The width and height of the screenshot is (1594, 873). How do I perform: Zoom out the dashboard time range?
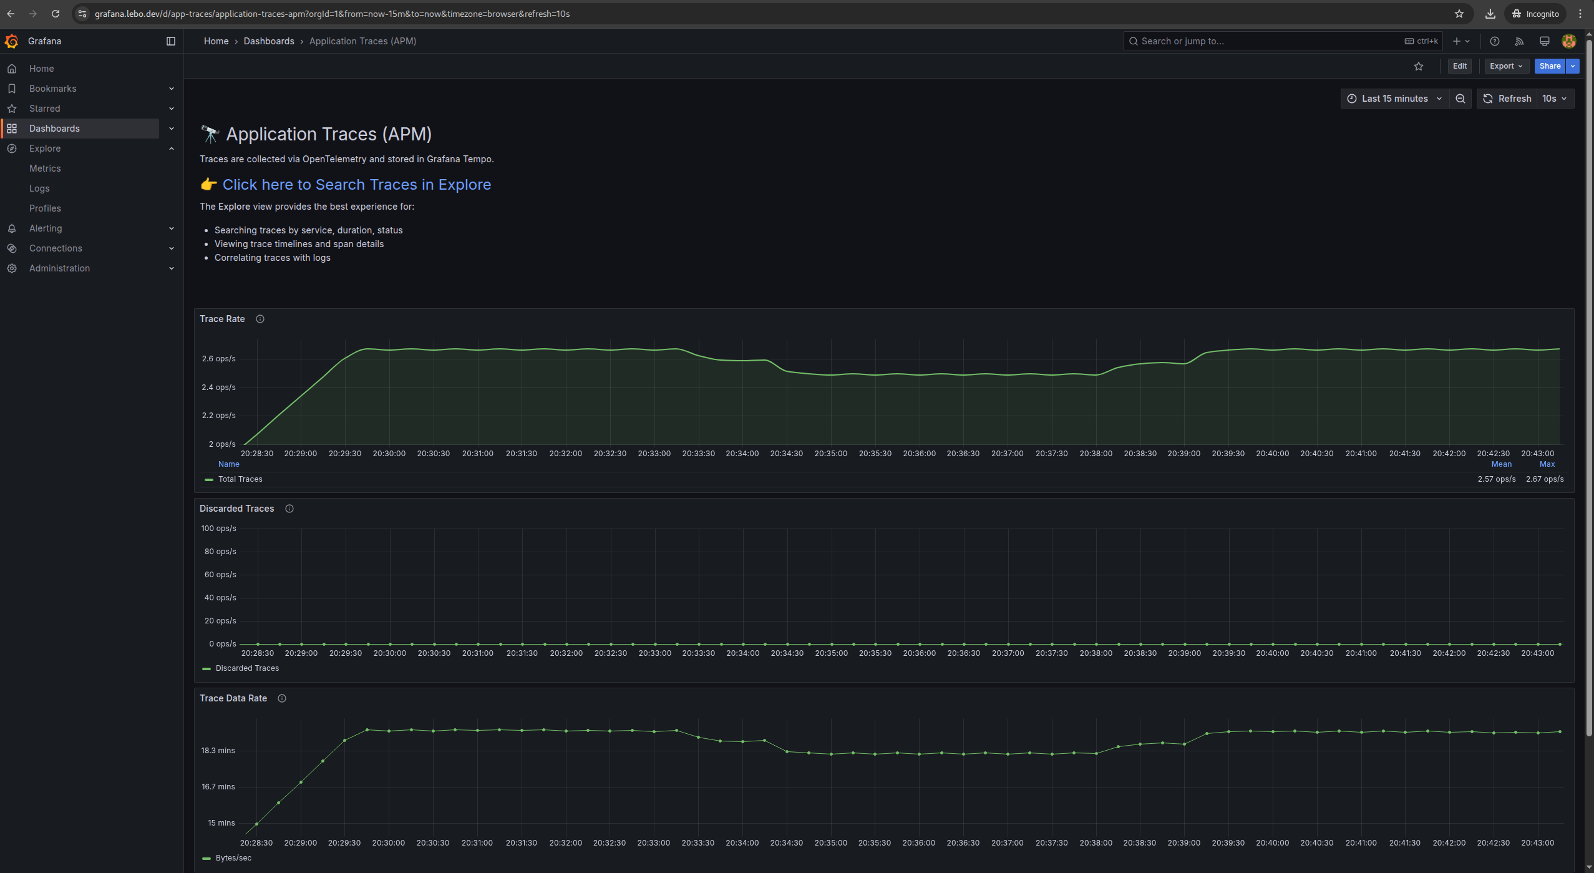(1460, 98)
